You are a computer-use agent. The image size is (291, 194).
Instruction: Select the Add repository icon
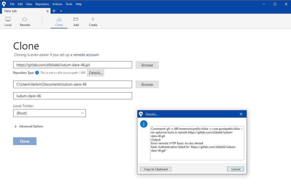click(x=76, y=22)
